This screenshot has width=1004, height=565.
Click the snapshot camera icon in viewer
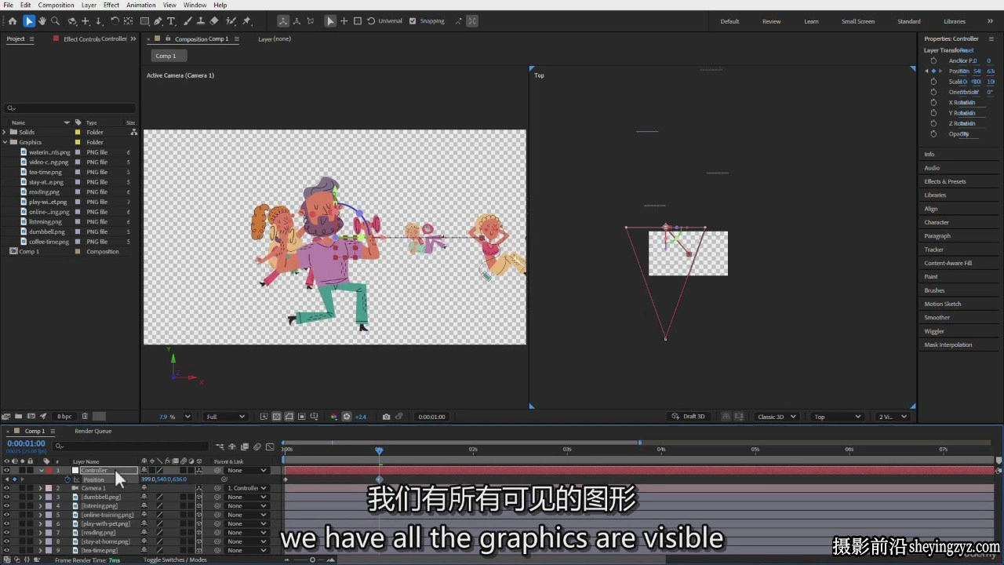click(386, 417)
